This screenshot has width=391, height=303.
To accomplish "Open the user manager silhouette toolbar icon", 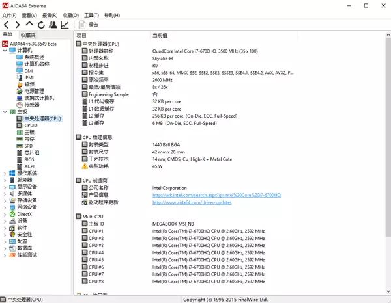I will pos(53,25).
